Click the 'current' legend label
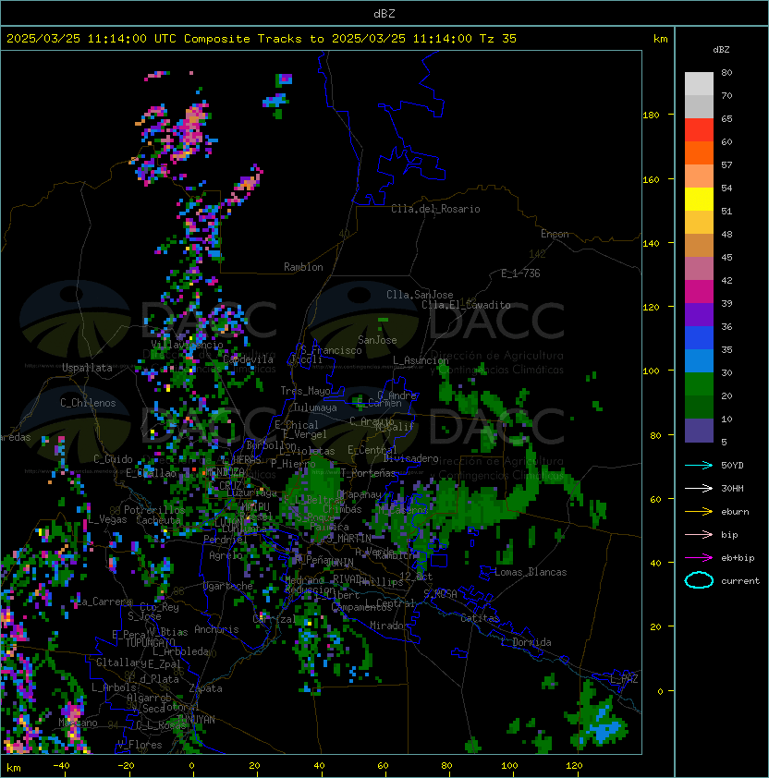The image size is (769, 778). 740,581
